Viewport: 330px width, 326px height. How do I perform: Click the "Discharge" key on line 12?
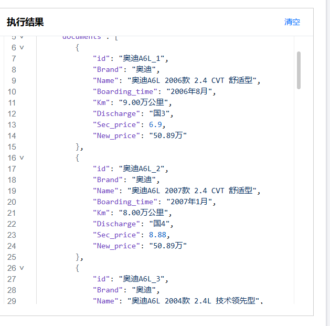116,113
